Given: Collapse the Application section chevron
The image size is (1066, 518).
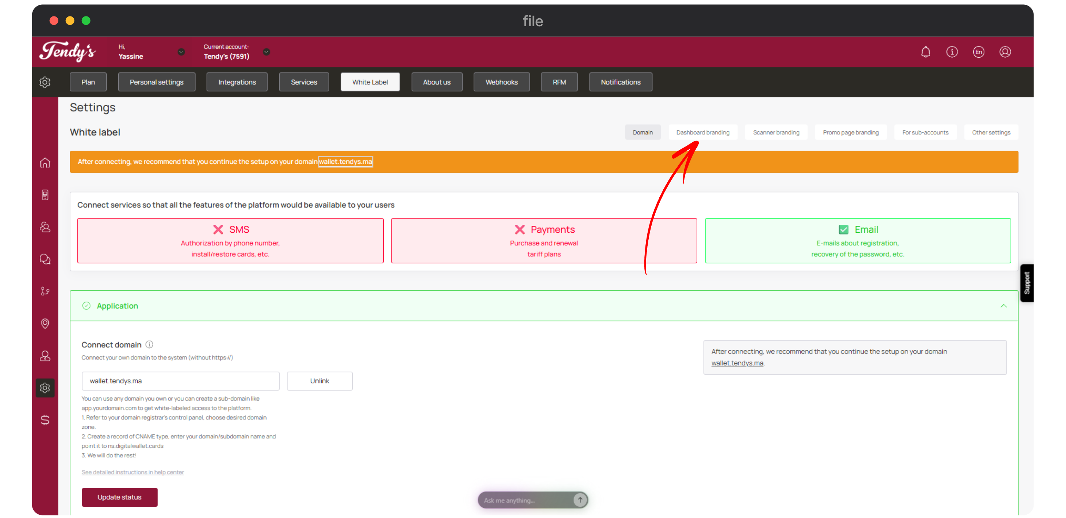Looking at the screenshot, I should 1004,306.
